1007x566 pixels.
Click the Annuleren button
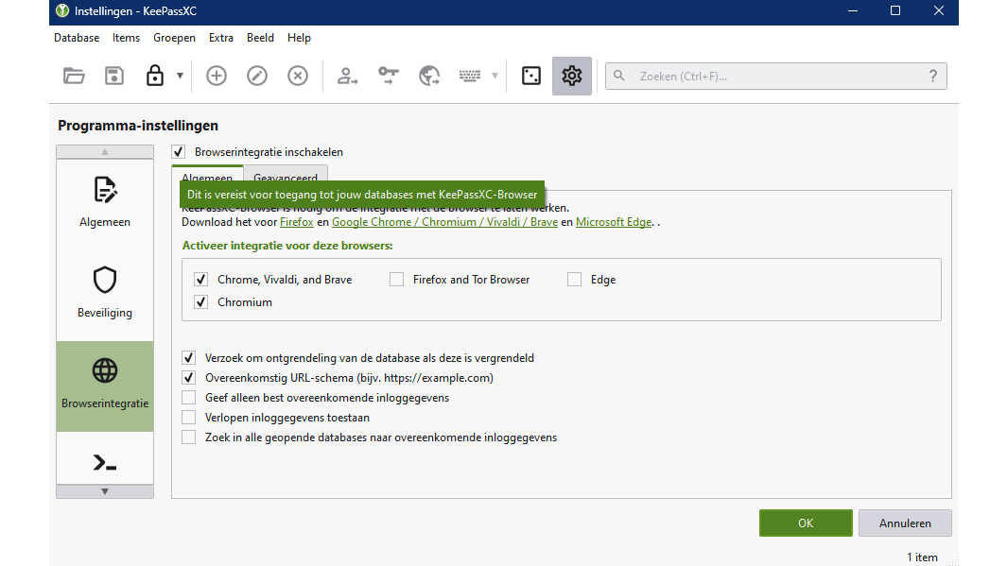click(x=905, y=523)
